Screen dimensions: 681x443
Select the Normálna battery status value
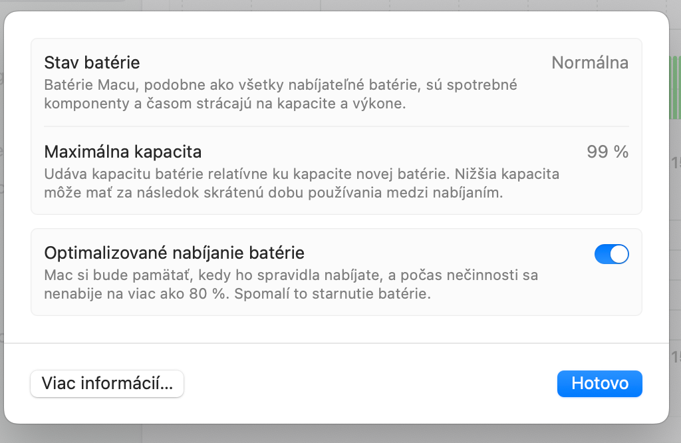590,63
